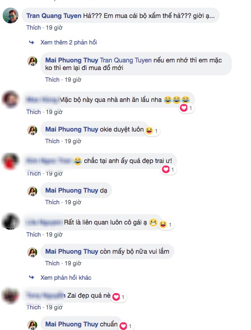
Task: Open heart reaction on "ăn lẩu nha" comment
Action: pos(184,108)
